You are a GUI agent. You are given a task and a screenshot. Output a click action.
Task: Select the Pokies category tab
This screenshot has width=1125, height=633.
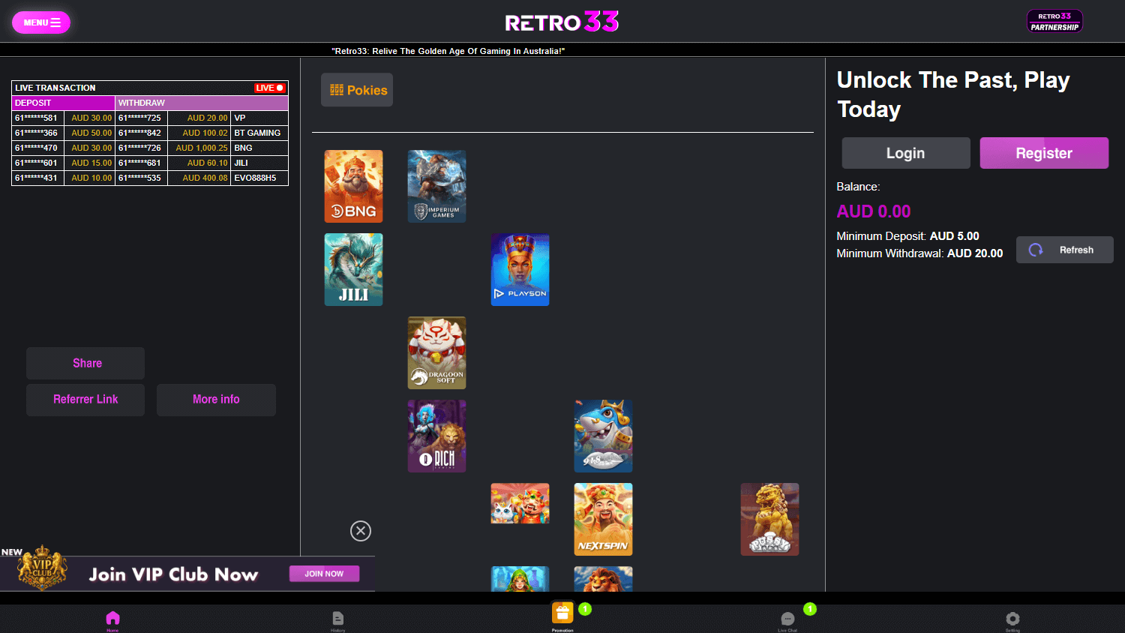[x=357, y=89]
